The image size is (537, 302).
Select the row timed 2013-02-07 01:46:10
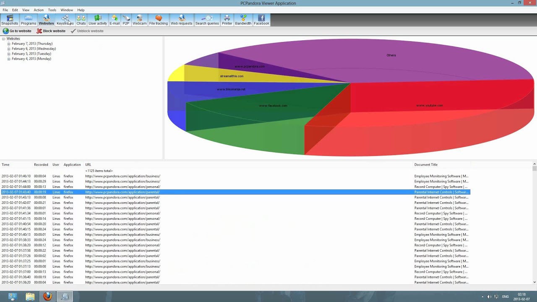[x=235, y=176]
